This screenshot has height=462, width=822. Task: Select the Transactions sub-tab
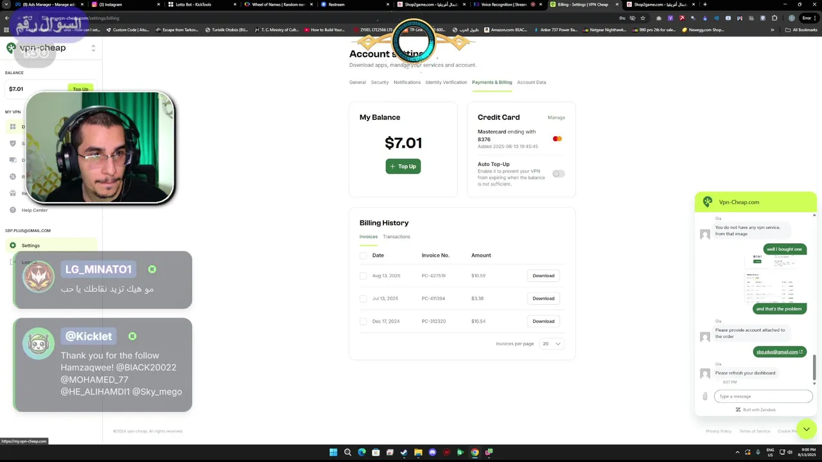396,237
